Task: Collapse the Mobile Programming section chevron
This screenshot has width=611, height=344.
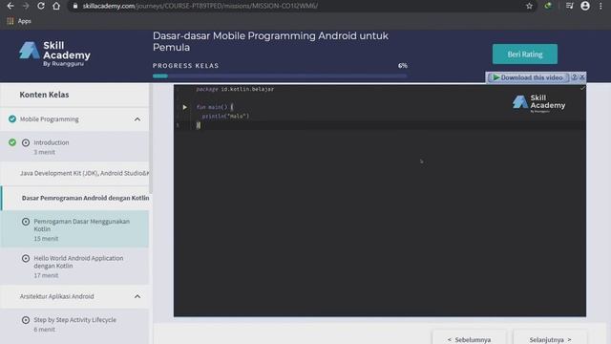Action: pyautogui.click(x=137, y=119)
